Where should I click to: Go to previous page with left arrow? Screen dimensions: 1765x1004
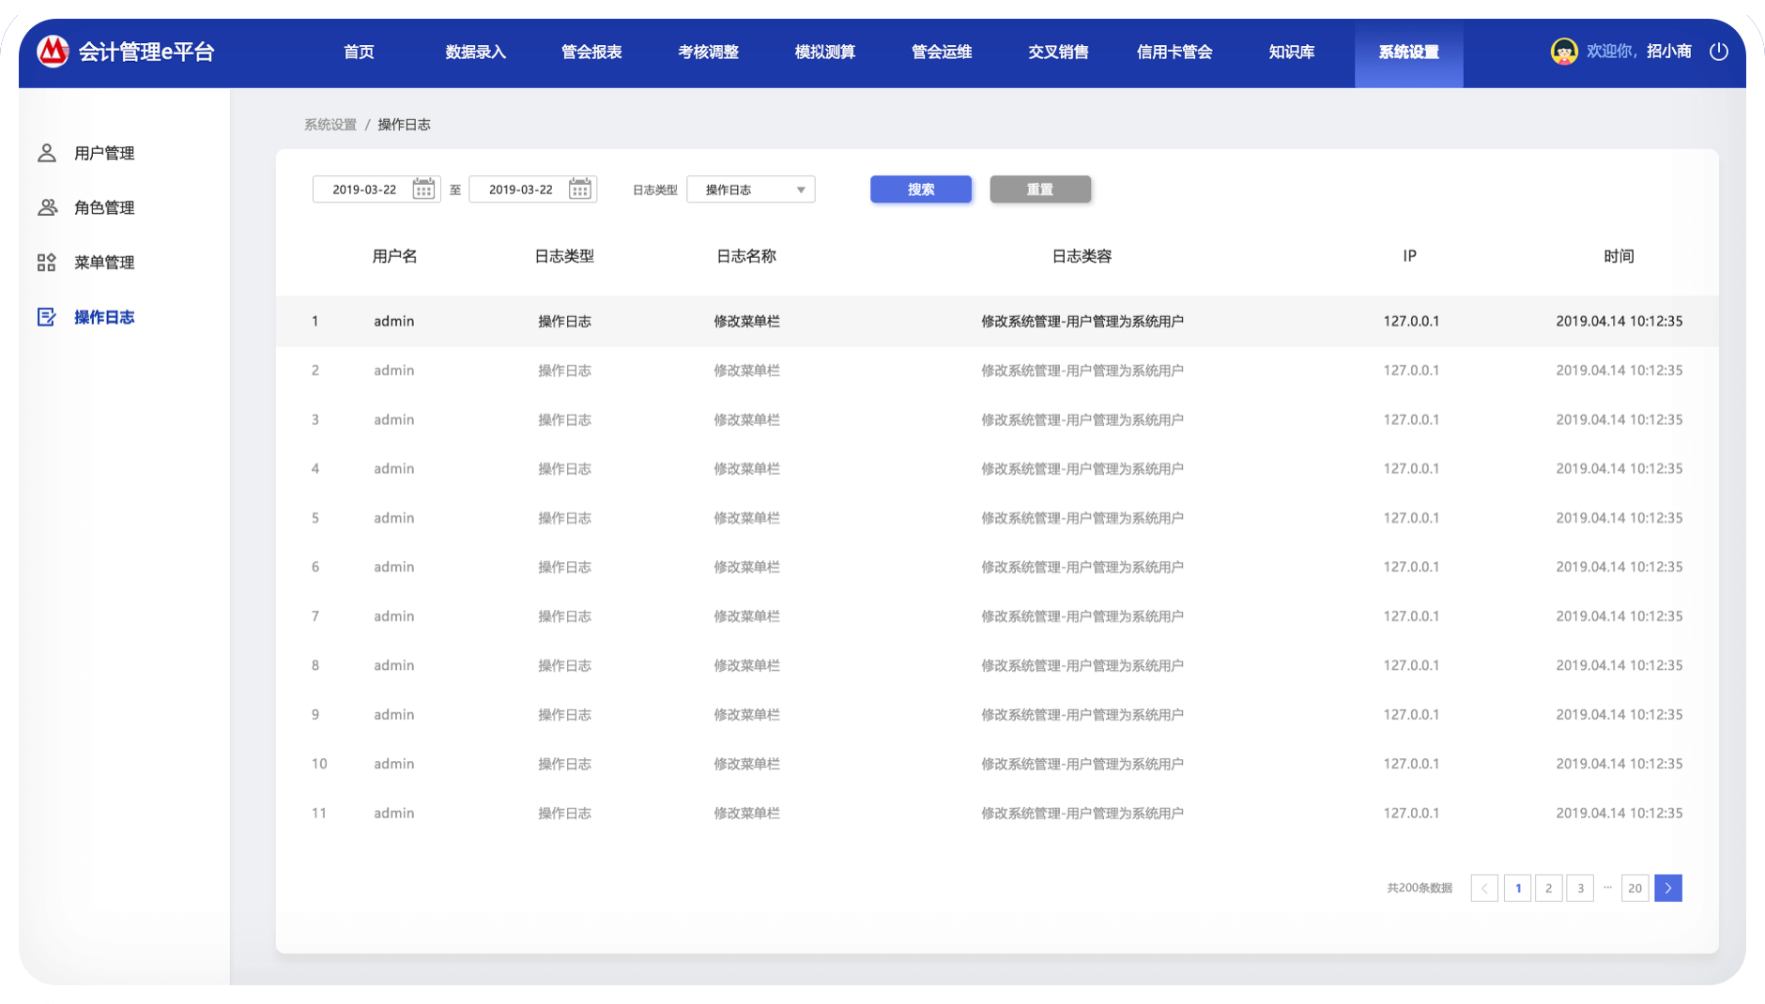1484,888
